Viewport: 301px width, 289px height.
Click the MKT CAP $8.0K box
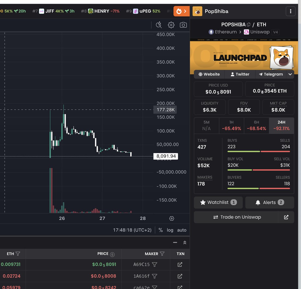coord(278,107)
